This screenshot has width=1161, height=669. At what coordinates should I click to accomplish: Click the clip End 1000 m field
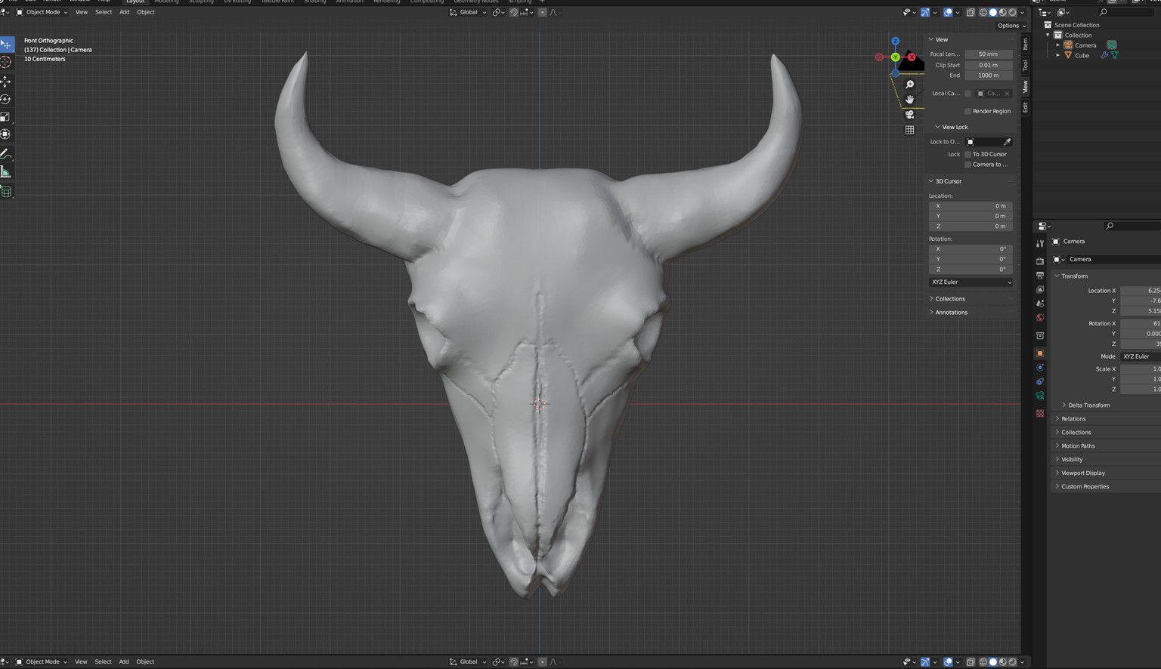pos(989,76)
